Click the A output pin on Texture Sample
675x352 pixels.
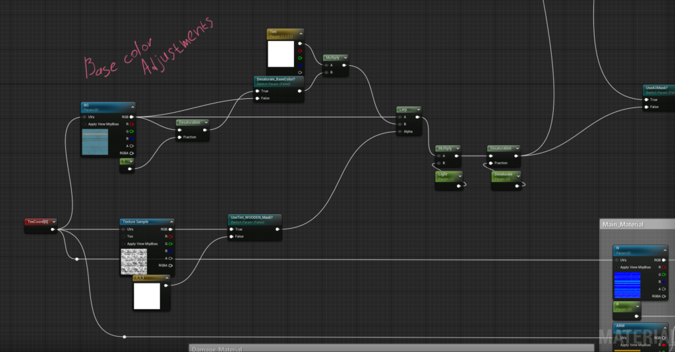pyautogui.click(x=171, y=258)
